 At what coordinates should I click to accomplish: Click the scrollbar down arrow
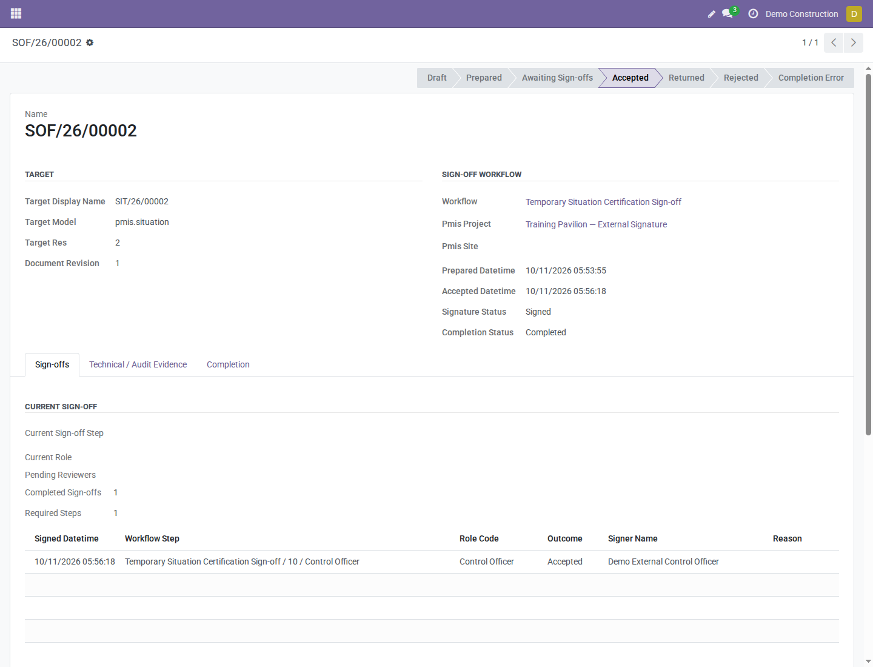click(x=868, y=662)
